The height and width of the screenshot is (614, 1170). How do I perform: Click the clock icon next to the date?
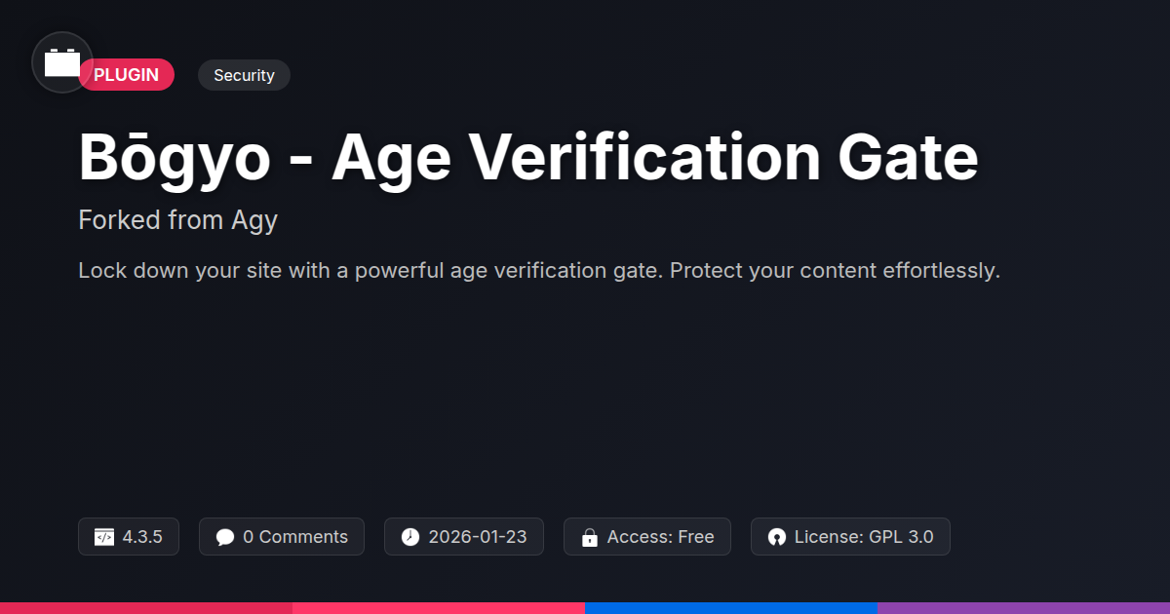[410, 537]
